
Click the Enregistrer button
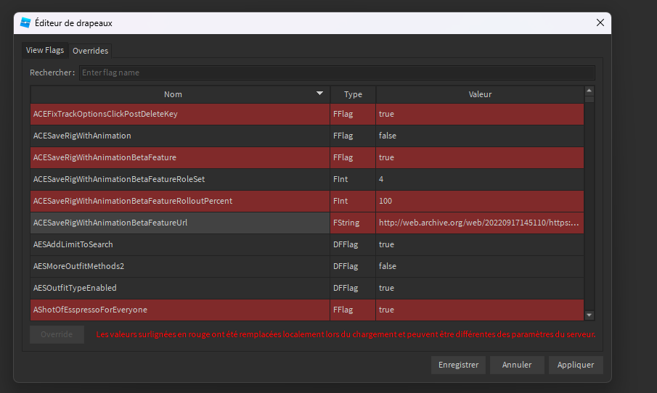(x=458, y=365)
